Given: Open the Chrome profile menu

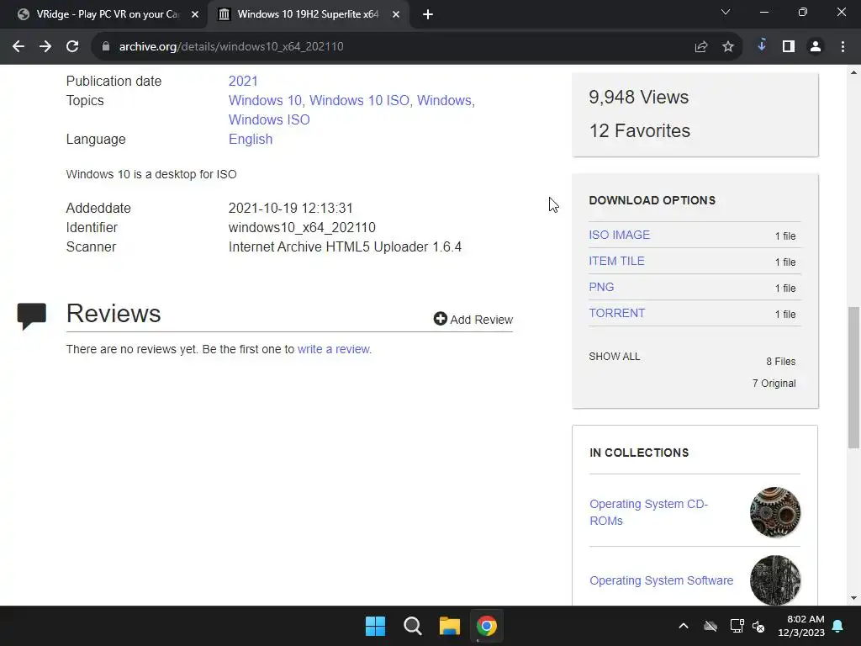Looking at the screenshot, I should (x=816, y=47).
